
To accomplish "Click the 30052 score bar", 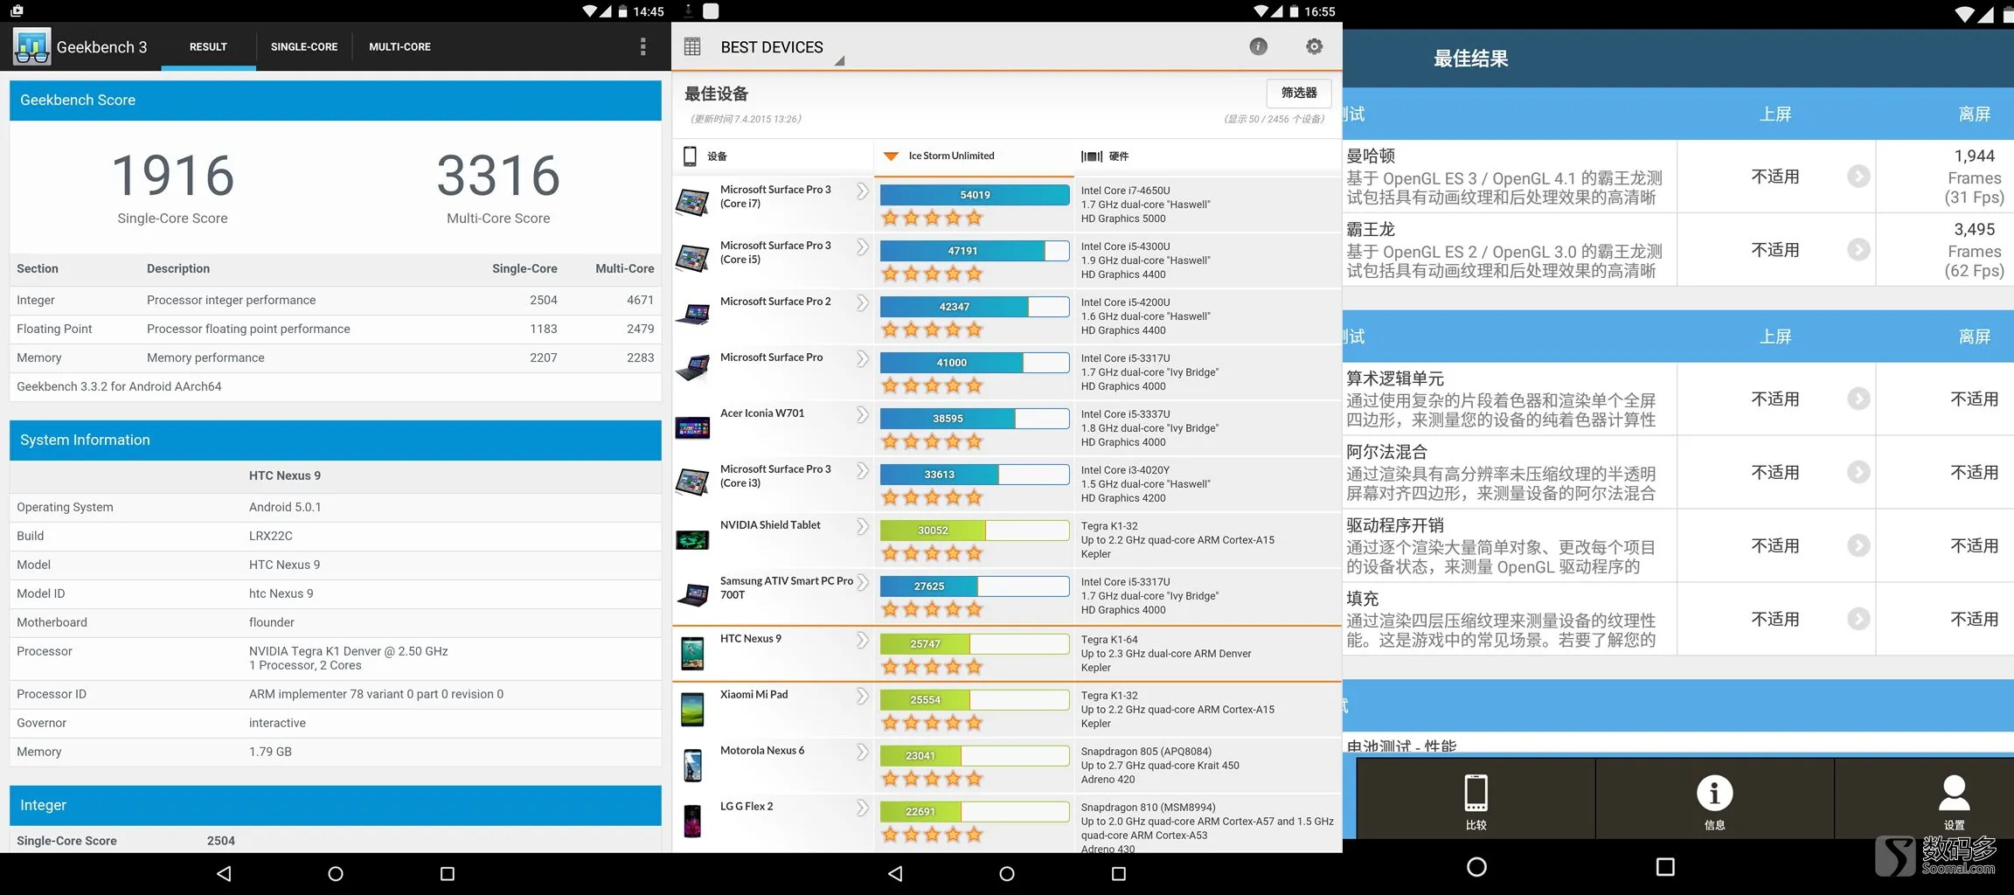I will (975, 531).
